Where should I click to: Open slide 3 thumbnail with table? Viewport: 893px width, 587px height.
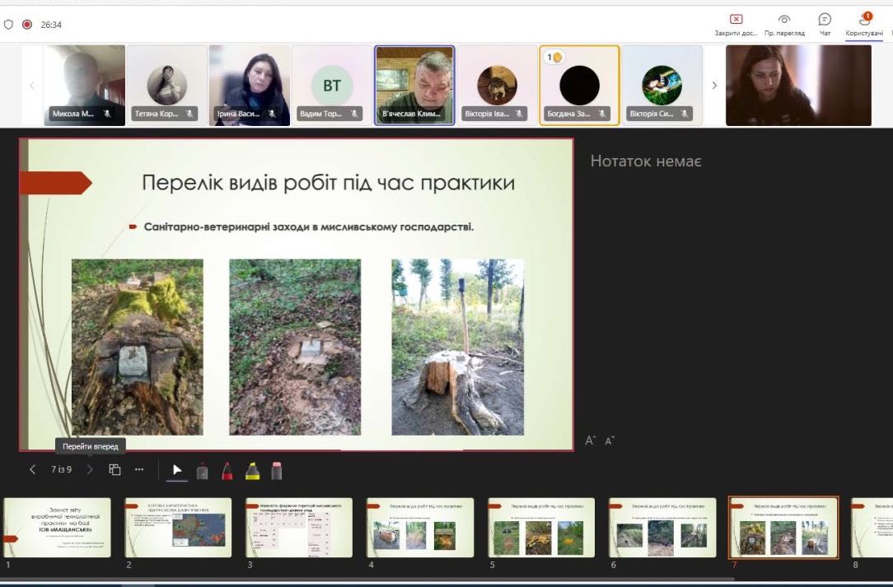pyautogui.click(x=298, y=528)
